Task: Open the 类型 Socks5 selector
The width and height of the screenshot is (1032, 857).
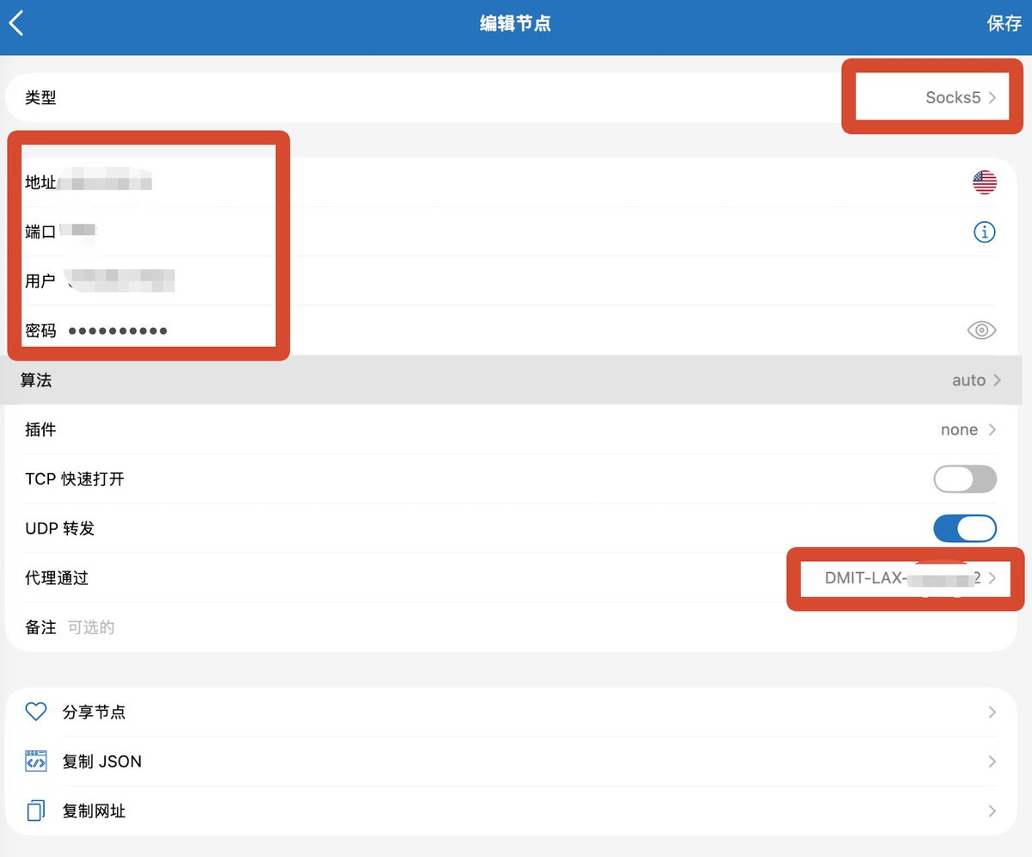Action: point(961,97)
